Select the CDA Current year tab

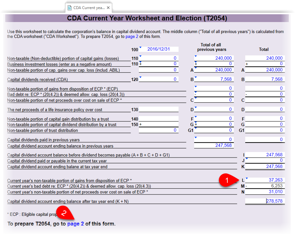(x=88, y=8)
